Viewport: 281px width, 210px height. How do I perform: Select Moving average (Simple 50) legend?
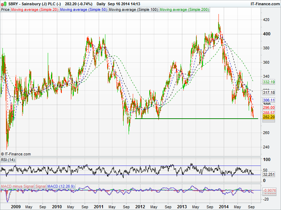[x=83, y=10]
